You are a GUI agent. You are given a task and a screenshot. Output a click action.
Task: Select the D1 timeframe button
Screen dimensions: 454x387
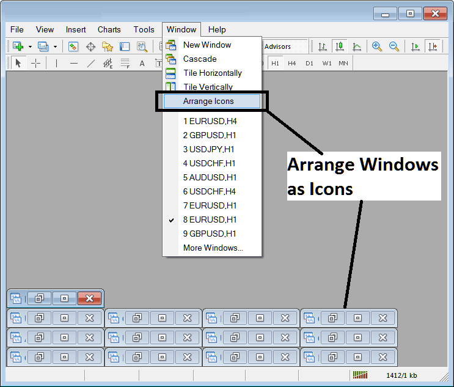(x=309, y=63)
